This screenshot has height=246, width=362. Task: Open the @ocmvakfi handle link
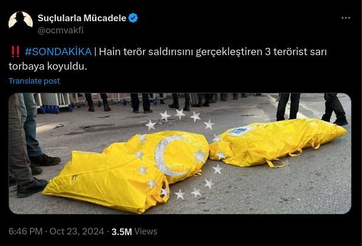tap(61, 30)
